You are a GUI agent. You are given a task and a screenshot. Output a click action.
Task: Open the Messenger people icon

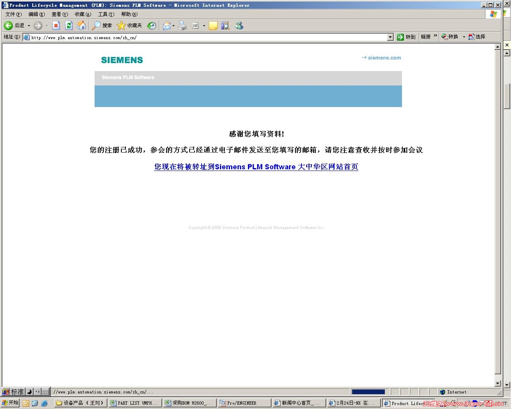pyautogui.click(x=239, y=26)
